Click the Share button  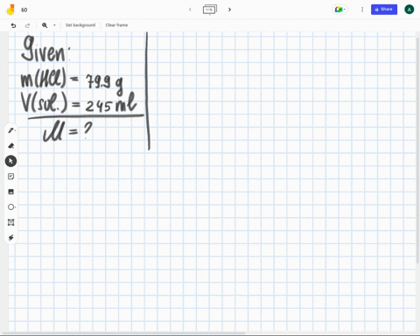pos(384,10)
